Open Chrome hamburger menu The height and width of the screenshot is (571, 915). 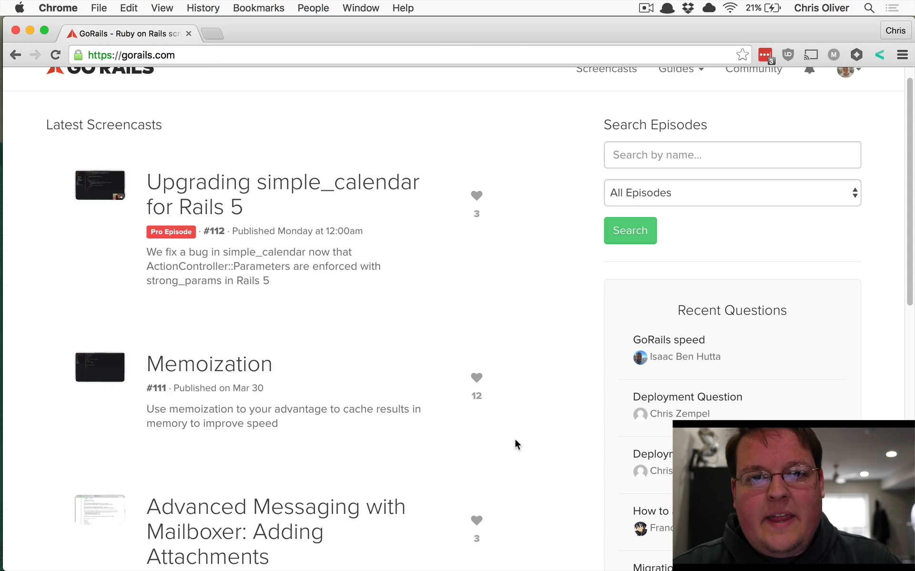[x=902, y=55]
